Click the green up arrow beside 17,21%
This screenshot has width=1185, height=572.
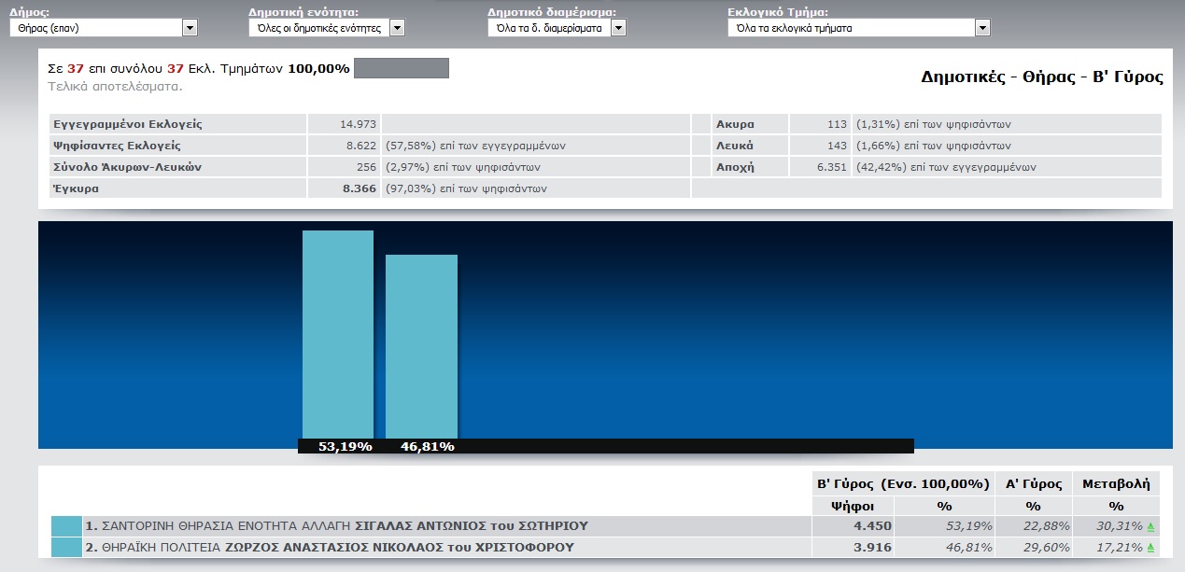click(x=1150, y=548)
